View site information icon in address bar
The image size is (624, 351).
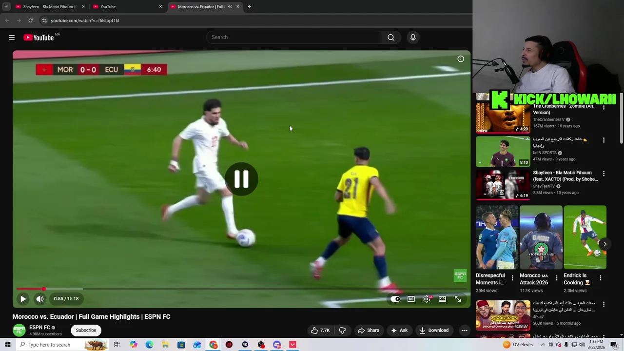[x=44, y=20]
